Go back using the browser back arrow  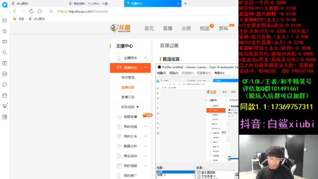point(14,11)
